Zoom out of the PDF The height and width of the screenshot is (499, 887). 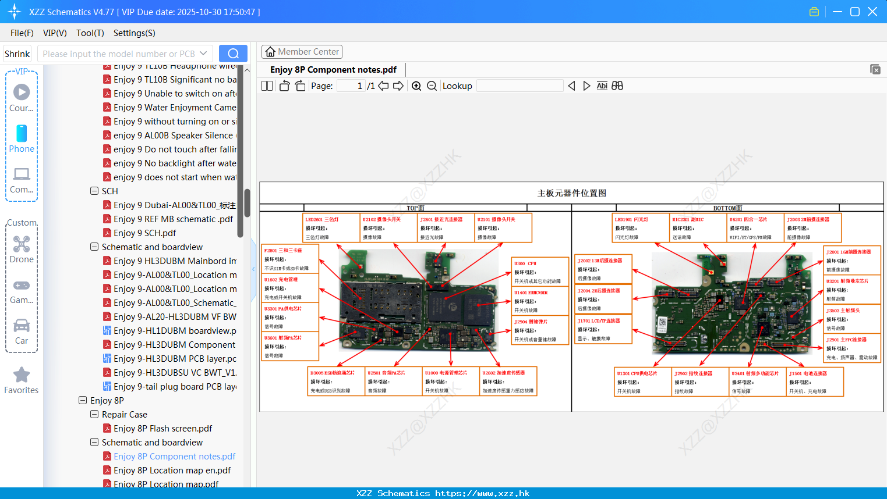click(x=432, y=85)
